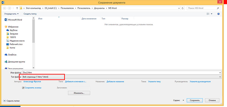Click the Отмена button

212,100
